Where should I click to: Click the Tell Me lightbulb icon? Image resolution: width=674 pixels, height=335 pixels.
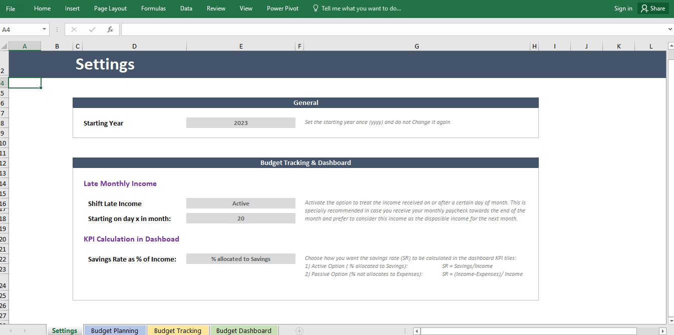point(315,8)
